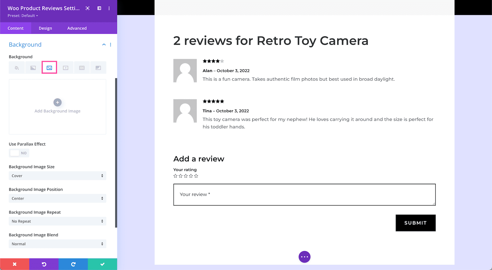
Task: Open the settings panel three-dot menu
Action: [109, 8]
